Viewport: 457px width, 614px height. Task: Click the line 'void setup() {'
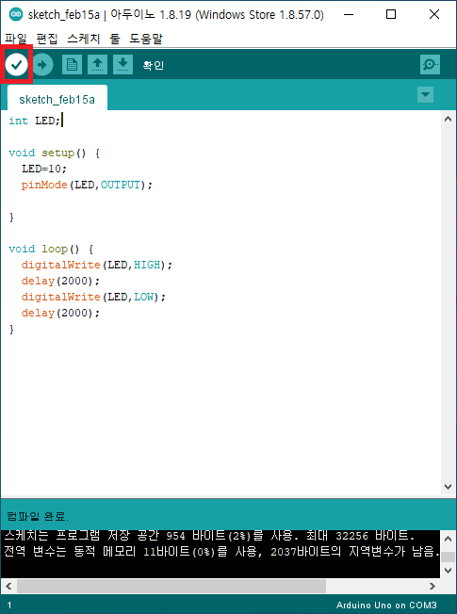click(54, 153)
